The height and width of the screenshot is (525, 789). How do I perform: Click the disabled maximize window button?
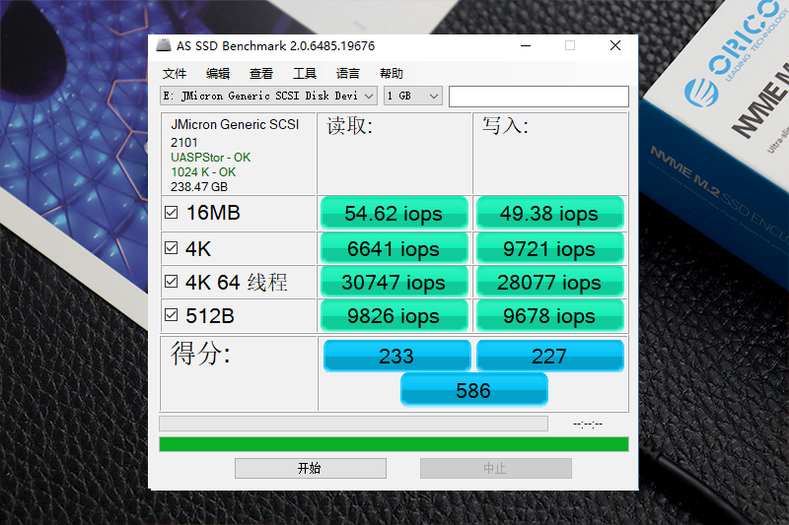click(x=570, y=45)
